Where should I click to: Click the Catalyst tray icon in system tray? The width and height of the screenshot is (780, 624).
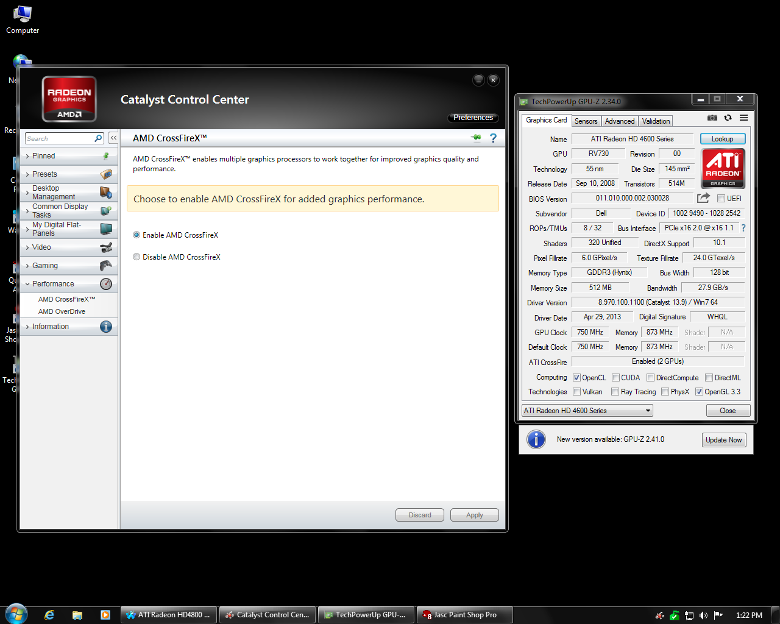tap(660, 615)
